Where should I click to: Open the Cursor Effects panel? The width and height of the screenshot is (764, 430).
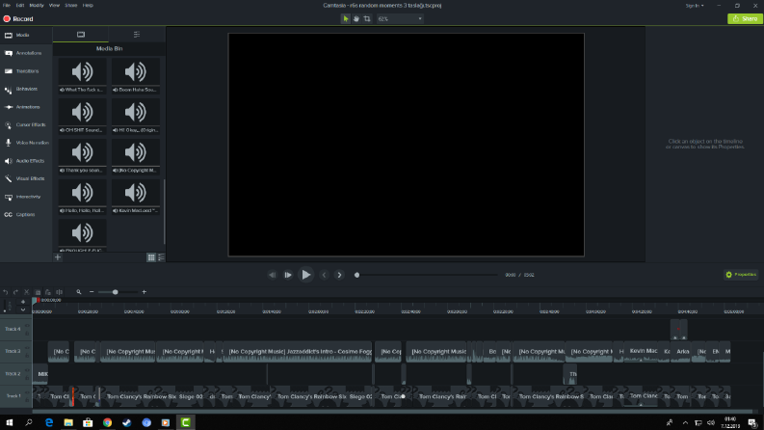[x=26, y=124]
